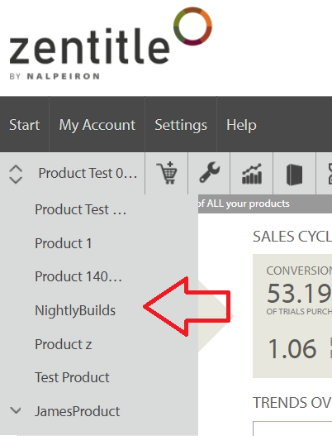Viewport: 332px width, 436px height.
Task: Open the Product Test 0… dropdown
Action: pos(88,173)
